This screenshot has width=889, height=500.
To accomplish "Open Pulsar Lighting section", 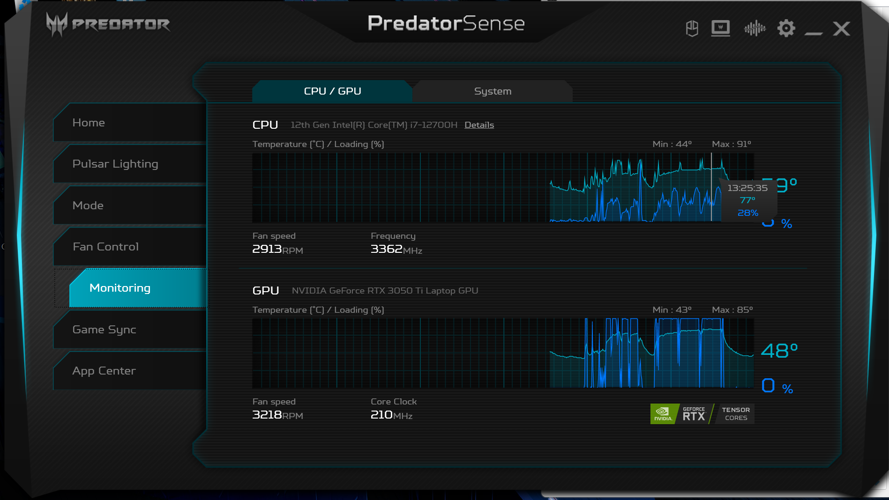I will tap(130, 164).
